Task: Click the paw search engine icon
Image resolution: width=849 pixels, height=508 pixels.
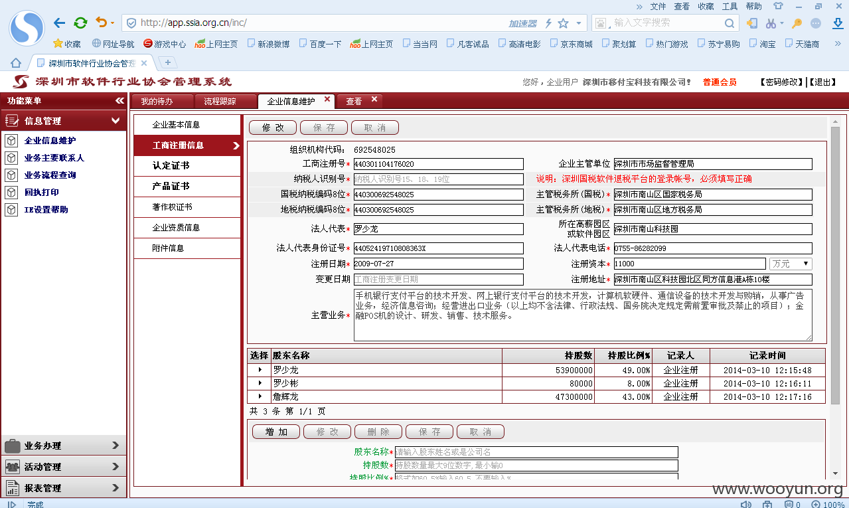Action: pos(601,23)
